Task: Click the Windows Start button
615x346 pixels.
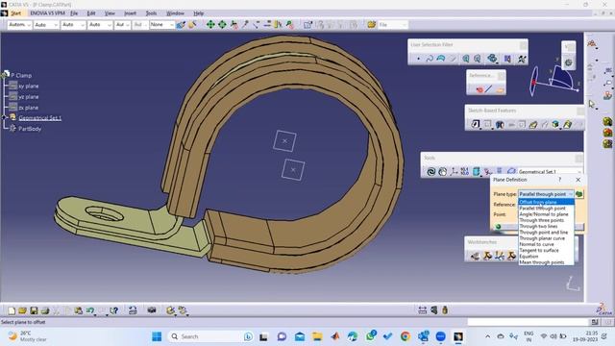Action: [x=157, y=336]
